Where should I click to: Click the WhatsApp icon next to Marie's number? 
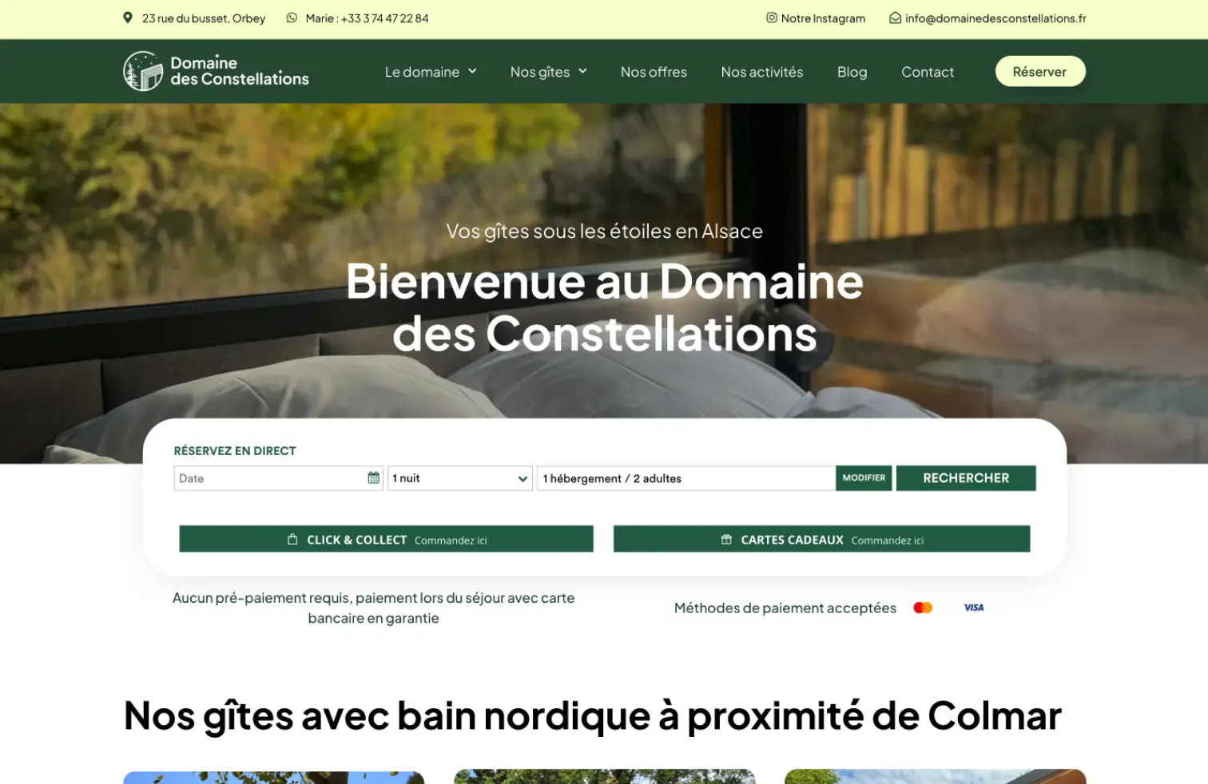292,18
